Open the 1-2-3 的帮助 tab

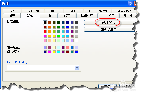tap(98, 11)
